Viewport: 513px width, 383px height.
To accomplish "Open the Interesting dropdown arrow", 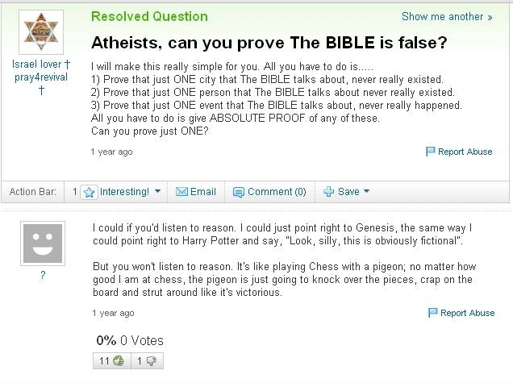I will (158, 192).
